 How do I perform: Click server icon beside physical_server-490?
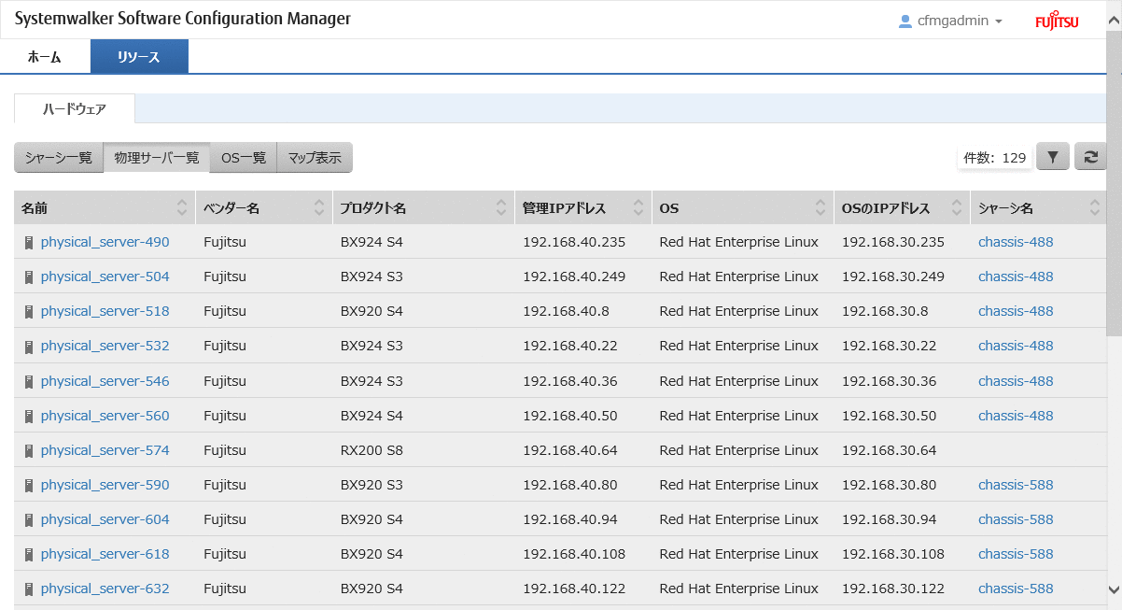pyautogui.click(x=29, y=243)
